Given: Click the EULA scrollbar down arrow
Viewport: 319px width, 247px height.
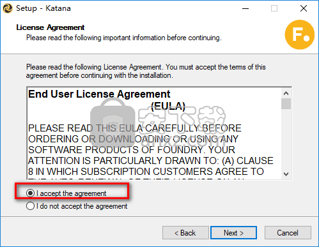Looking at the screenshot, I should (x=286, y=174).
